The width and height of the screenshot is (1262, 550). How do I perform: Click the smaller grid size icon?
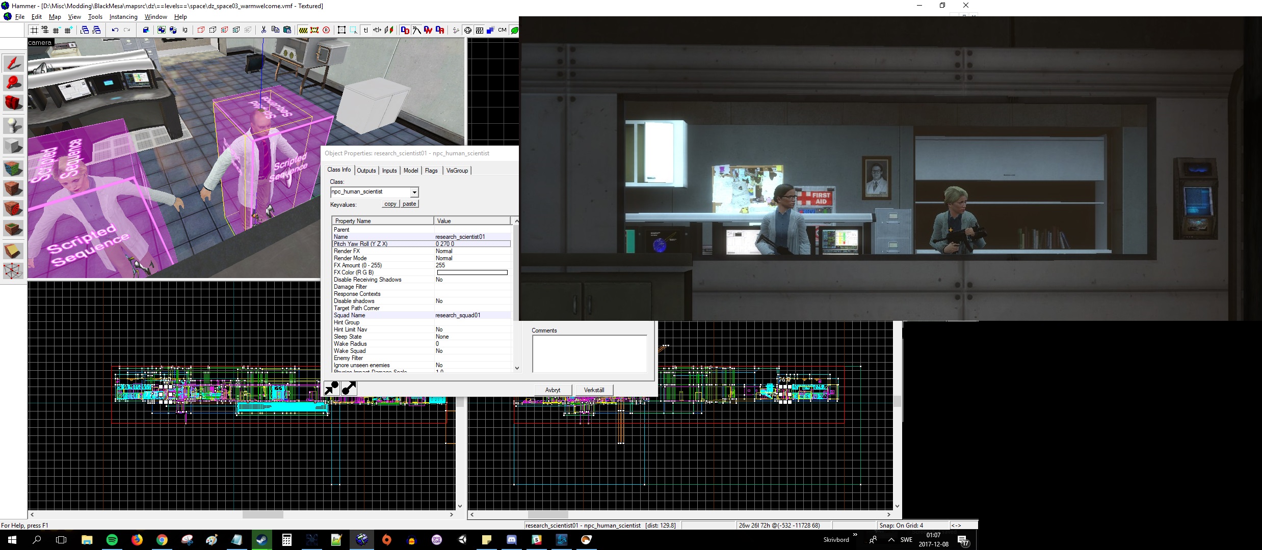56,30
